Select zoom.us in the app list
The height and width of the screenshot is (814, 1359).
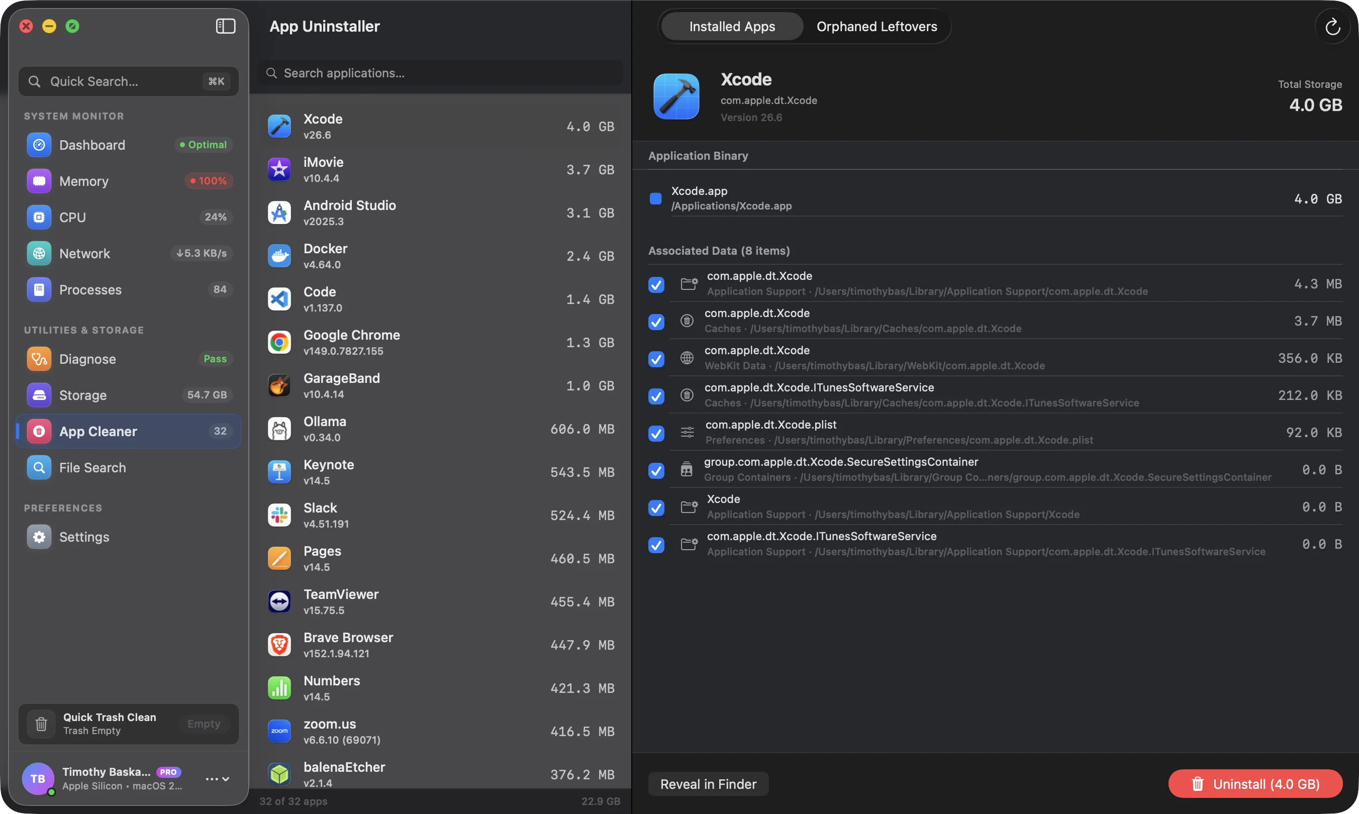[x=441, y=731]
